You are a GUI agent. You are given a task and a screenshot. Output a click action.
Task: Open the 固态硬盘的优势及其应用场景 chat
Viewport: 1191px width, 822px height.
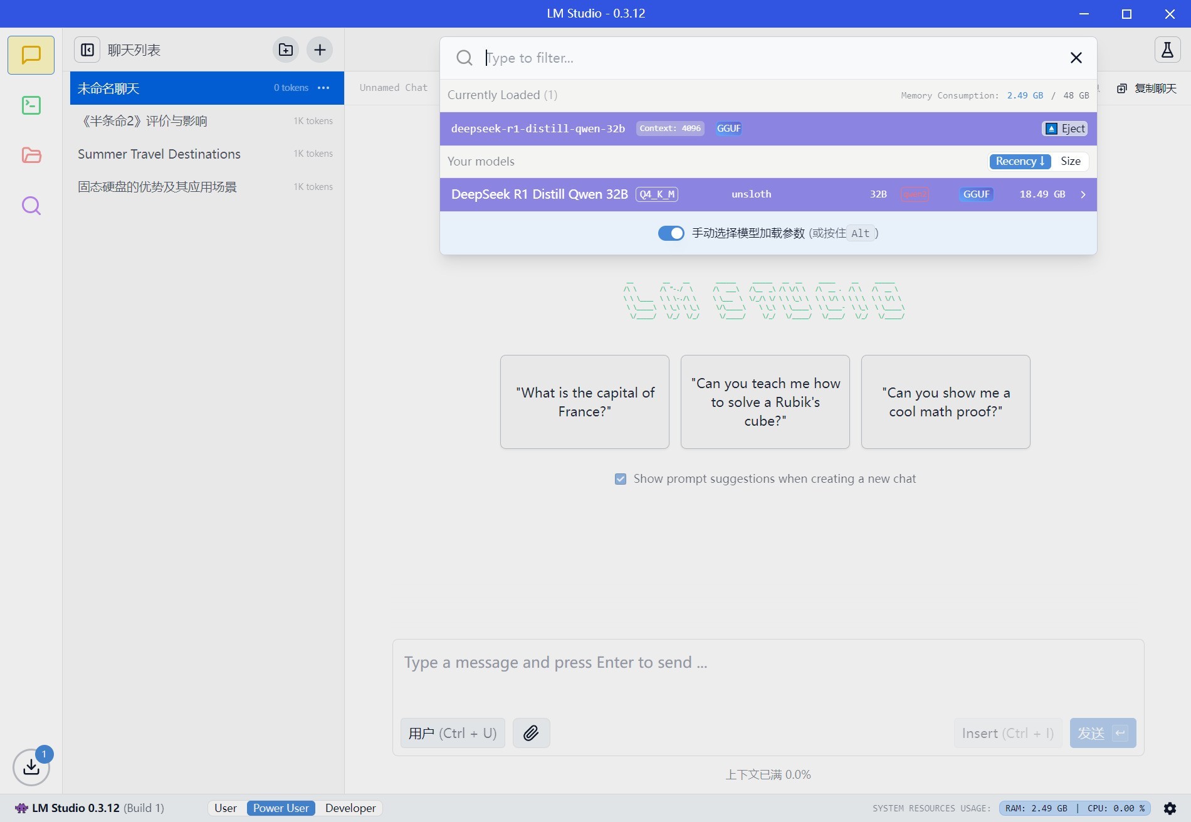pos(207,187)
